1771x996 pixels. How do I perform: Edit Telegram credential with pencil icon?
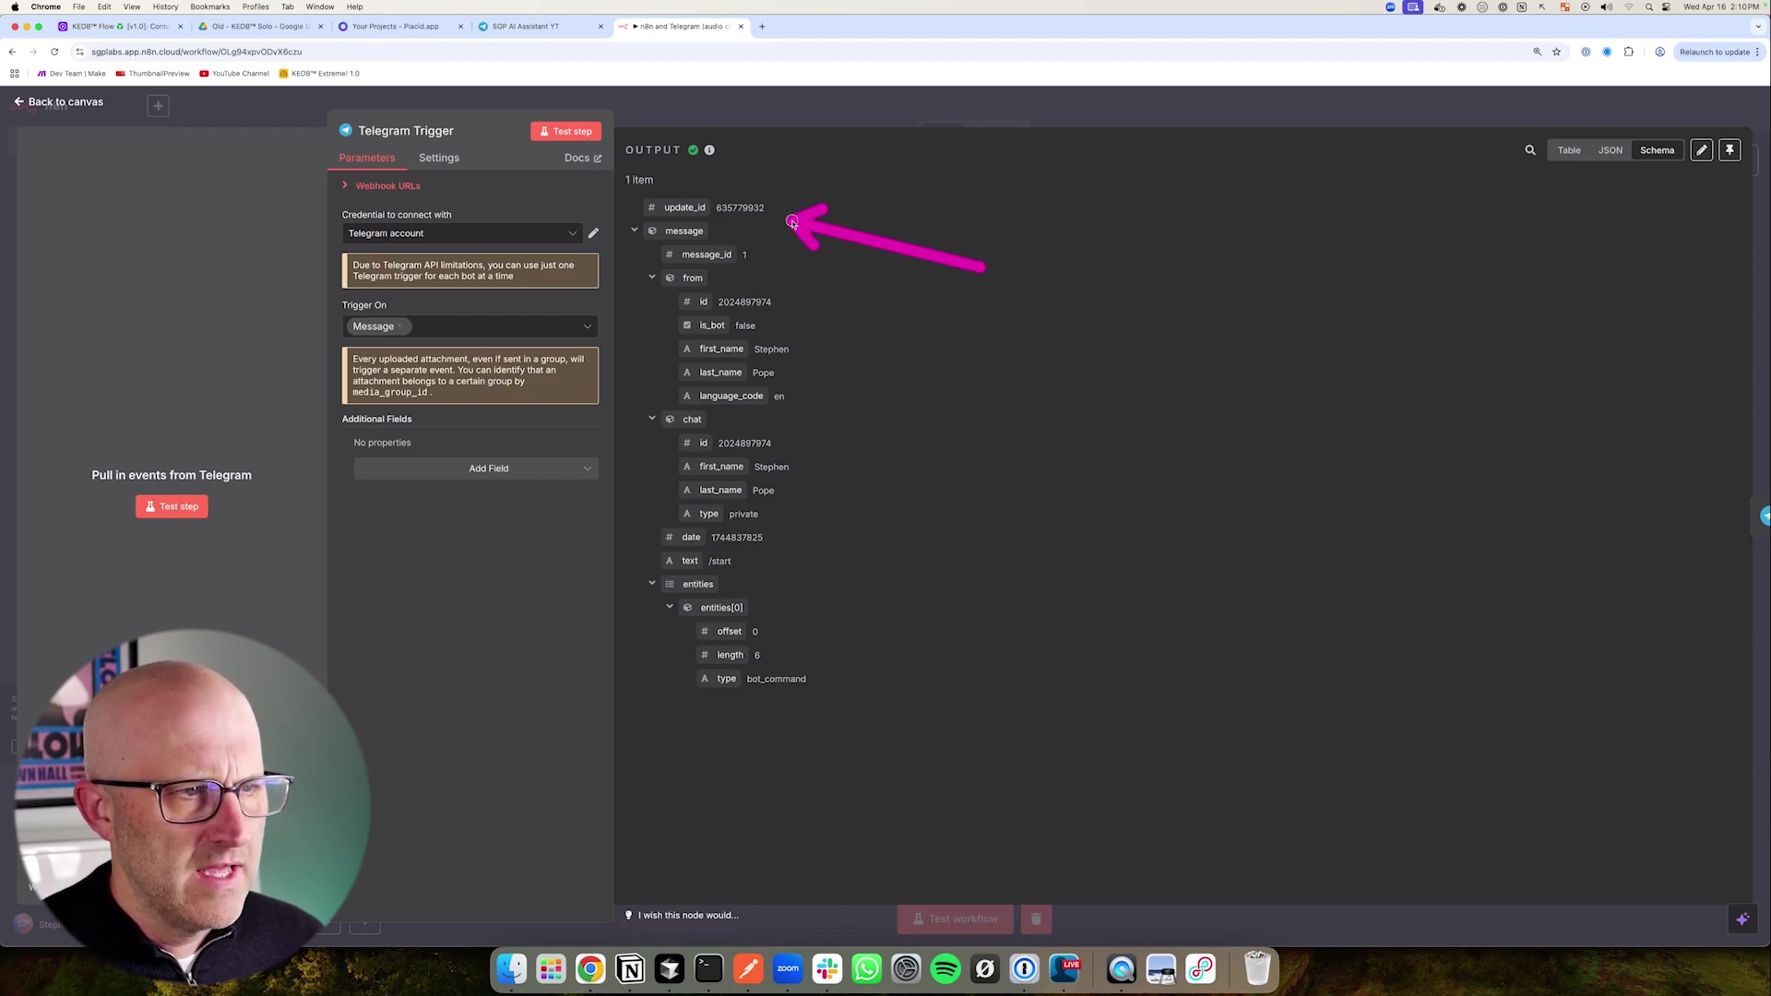tap(593, 233)
